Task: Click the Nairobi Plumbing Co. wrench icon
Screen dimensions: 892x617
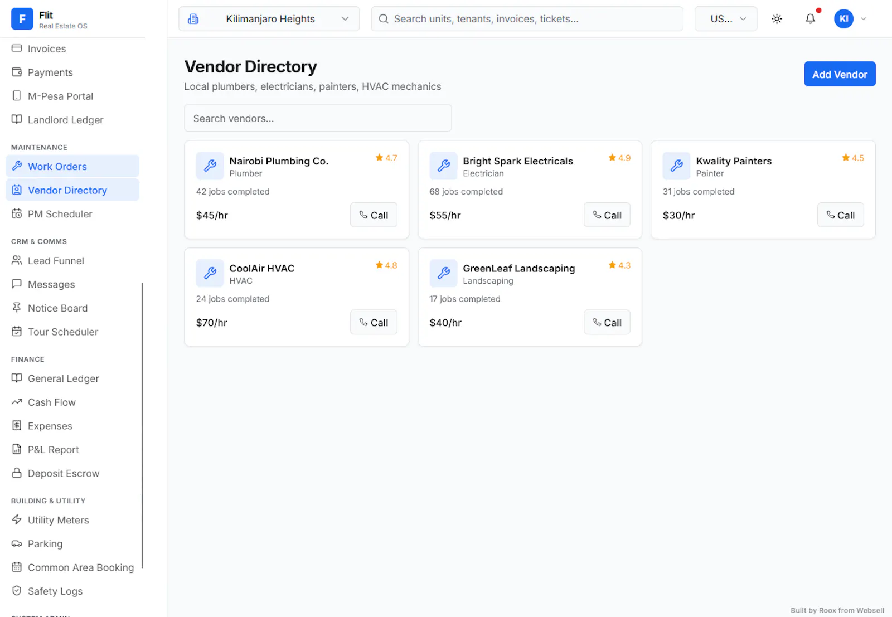Action: pos(210,166)
